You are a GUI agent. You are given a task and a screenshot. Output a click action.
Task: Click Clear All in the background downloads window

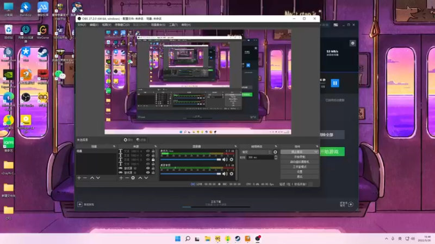(x=332, y=134)
